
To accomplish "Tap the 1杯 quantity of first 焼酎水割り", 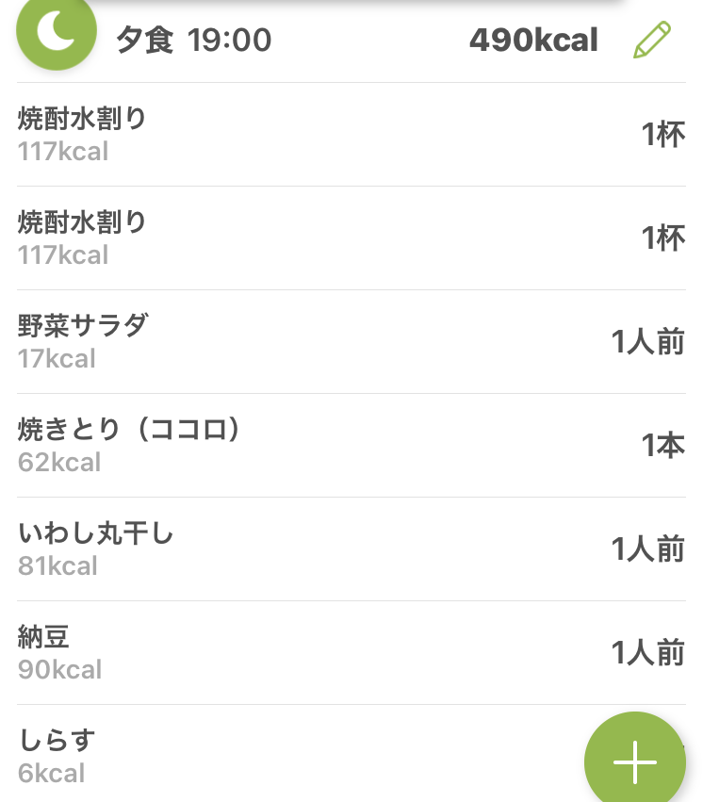I will tap(663, 135).
